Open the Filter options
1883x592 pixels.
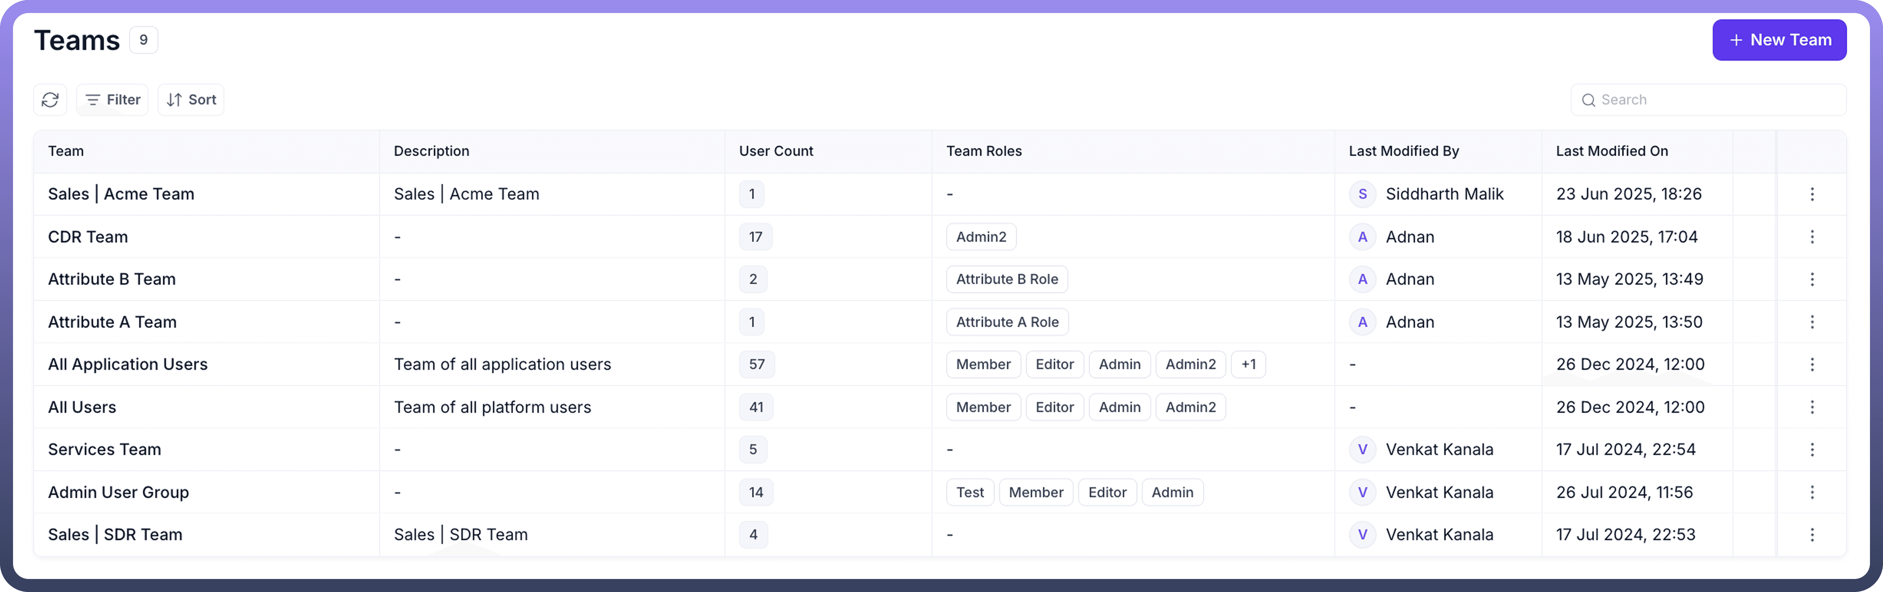pos(113,99)
